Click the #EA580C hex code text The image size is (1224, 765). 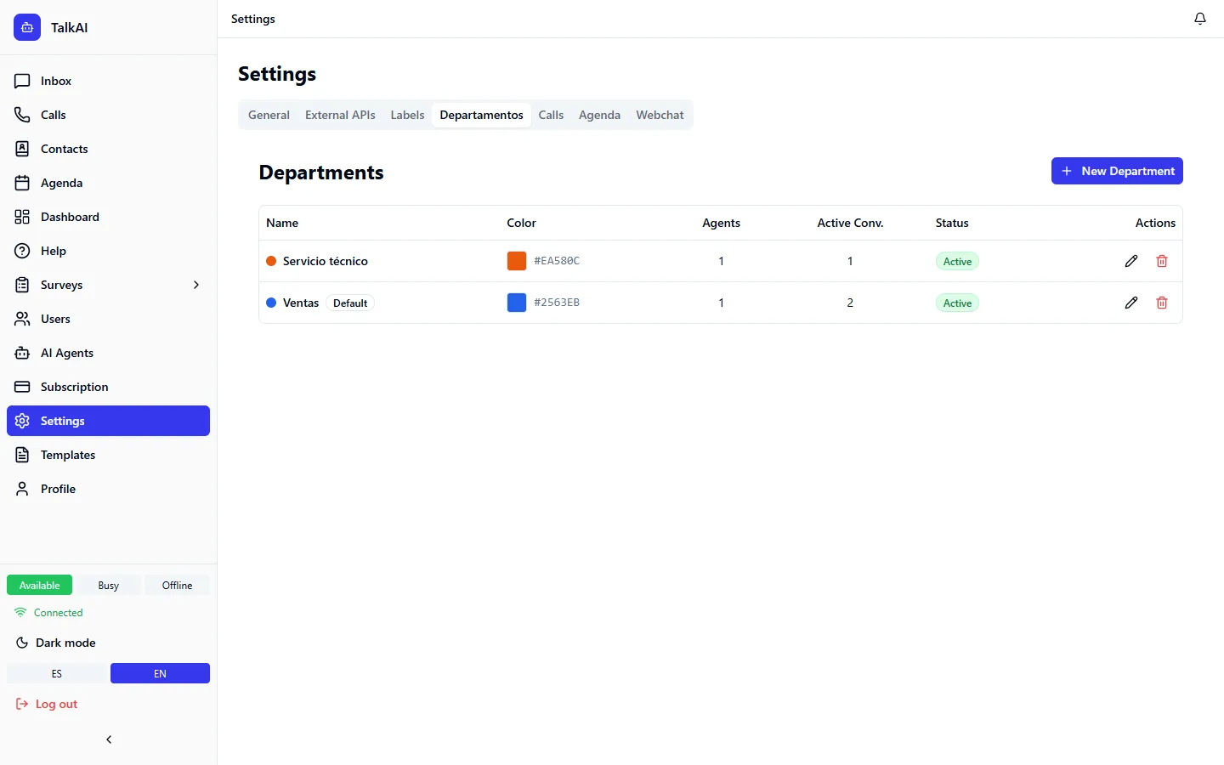tap(557, 261)
